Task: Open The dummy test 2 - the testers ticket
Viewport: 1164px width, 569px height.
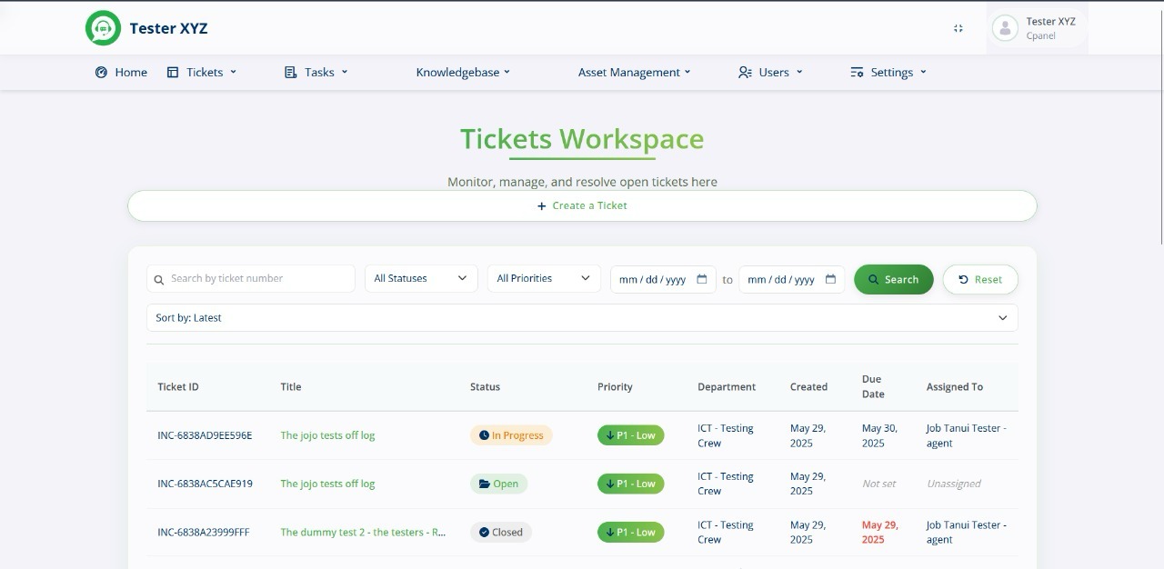Action: [363, 533]
